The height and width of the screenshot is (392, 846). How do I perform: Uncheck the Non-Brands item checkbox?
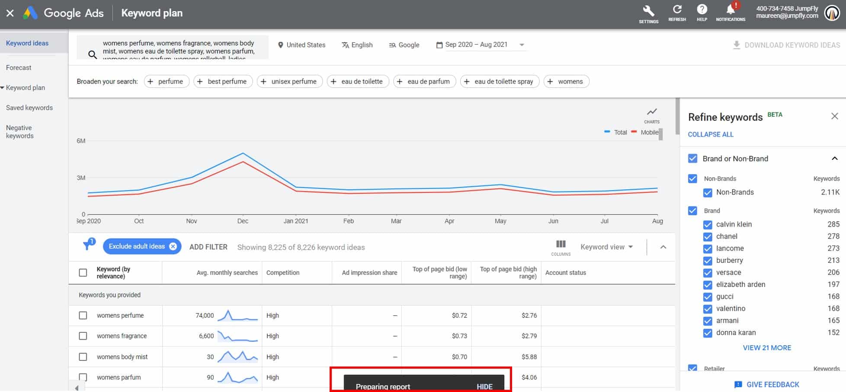click(708, 193)
